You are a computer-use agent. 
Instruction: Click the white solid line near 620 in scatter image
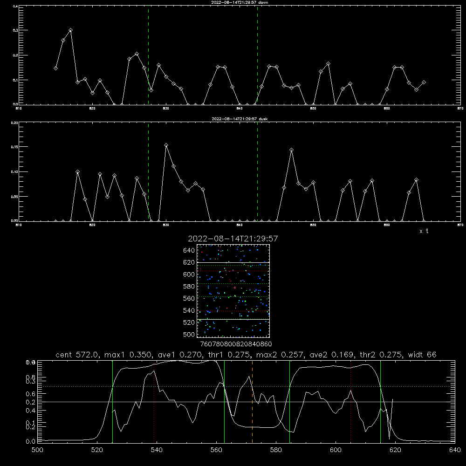[x=233, y=262]
